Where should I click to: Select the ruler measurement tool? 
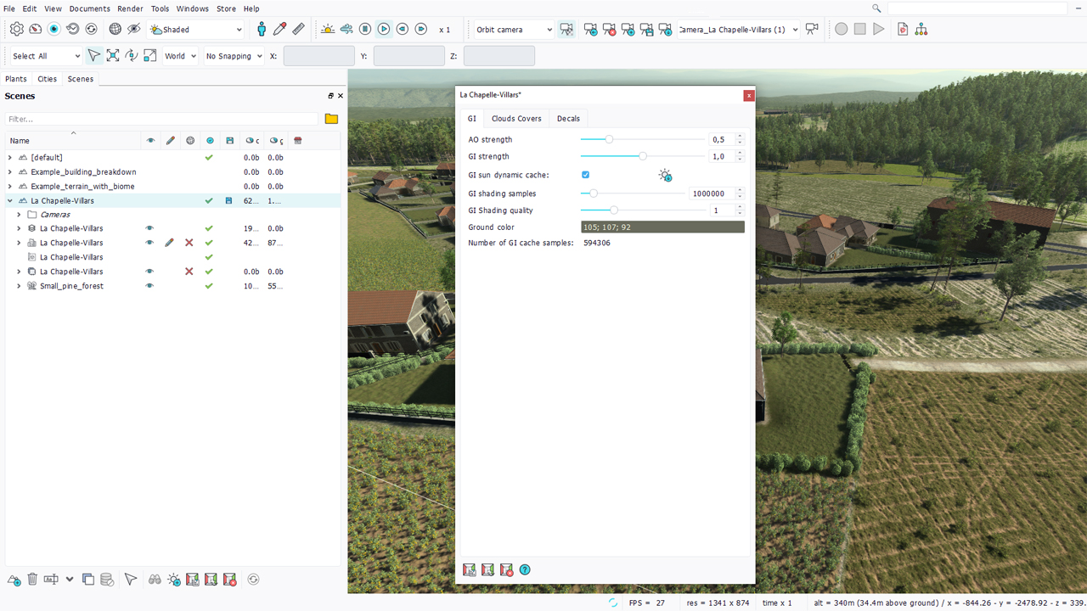click(x=298, y=29)
